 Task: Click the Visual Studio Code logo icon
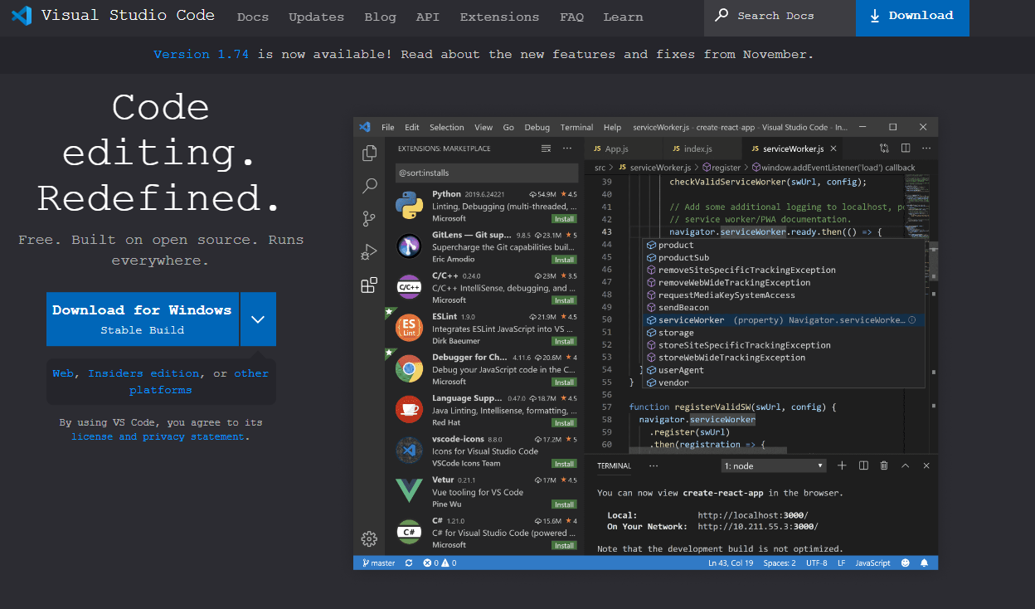pos(22,15)
